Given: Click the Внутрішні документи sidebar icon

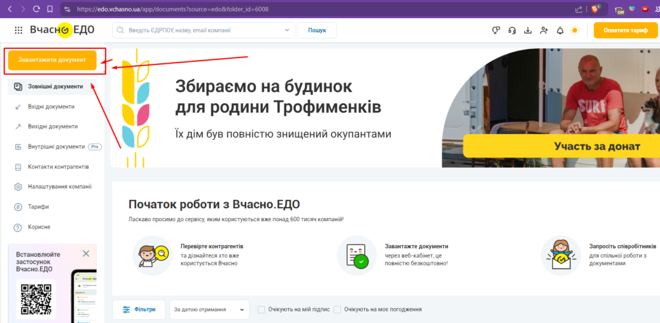Looking at the screenshot, I should click(x=17, y=147).
